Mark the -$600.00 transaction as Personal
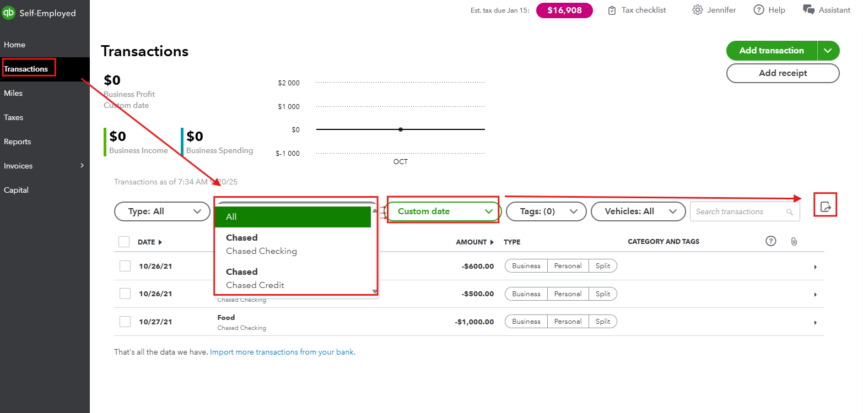This screenshot has width=863, height=413. [x=568, y=266]
